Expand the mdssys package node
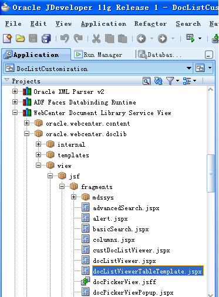The height and width of the screenshot is (297, 219). pos(73,197)
